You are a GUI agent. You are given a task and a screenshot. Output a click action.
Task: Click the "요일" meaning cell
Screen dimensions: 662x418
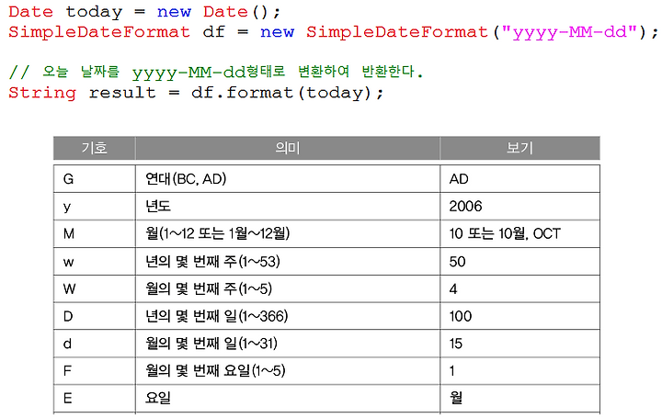pos(288,398)
